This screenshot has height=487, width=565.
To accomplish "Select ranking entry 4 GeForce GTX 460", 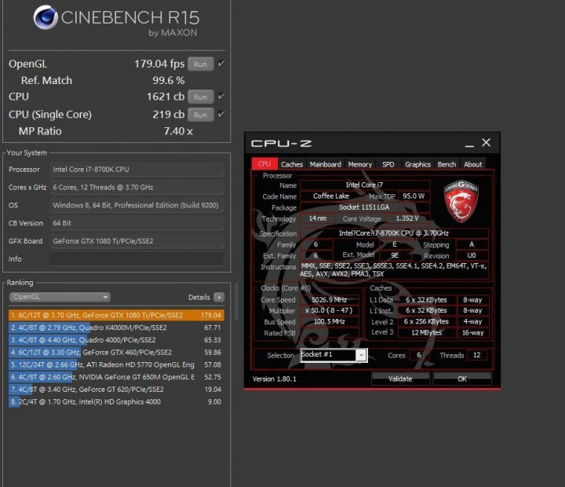I will tap(116, 352).
